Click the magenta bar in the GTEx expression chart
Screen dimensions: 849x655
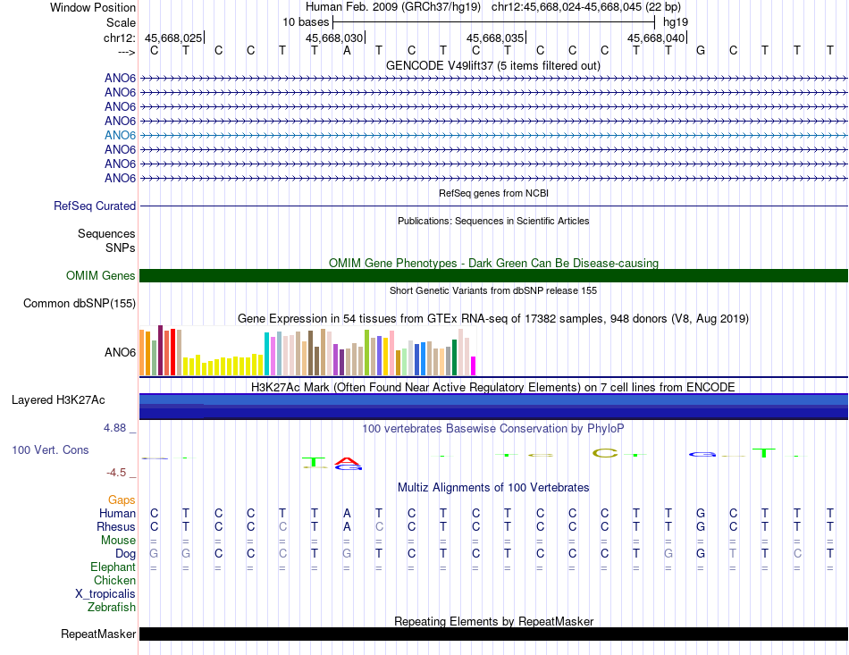pyautogui.click(x=473, y=366)
